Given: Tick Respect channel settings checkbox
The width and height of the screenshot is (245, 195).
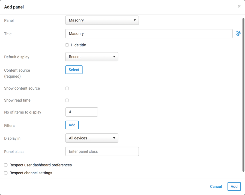Looking at the screenshot, I should [x=6, y=173].
